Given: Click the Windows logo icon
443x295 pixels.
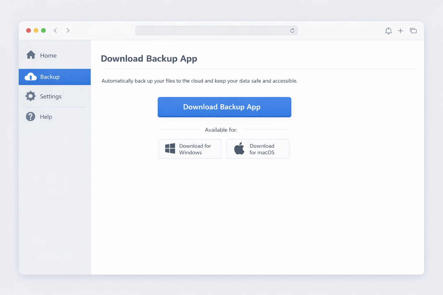Looking at the screenshot, I should coord(170,149).
